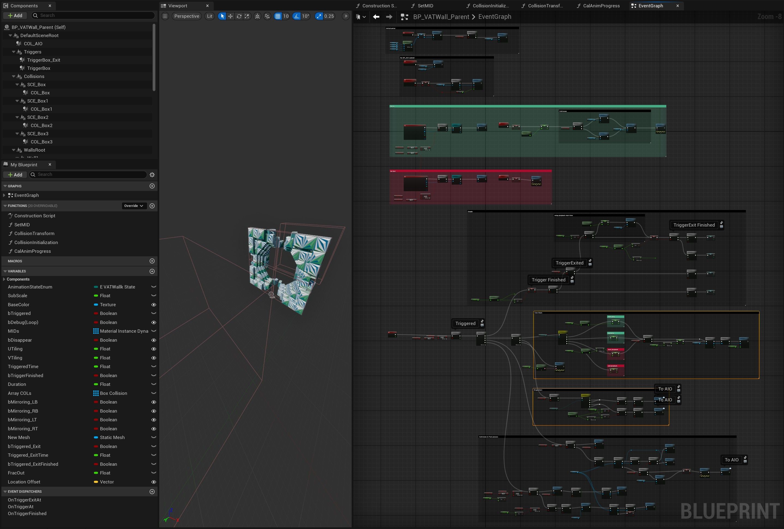This screenshot has width=784, height=529.
Task: Open the function Override dropdown
Action: (x=134, y=206)
